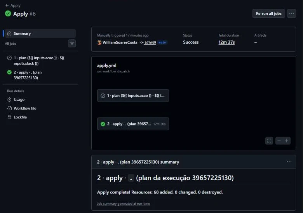Viewport: 303px width, 213px height.
Task: Click the lock icon beside Lockfile
Action: (9, 117)
